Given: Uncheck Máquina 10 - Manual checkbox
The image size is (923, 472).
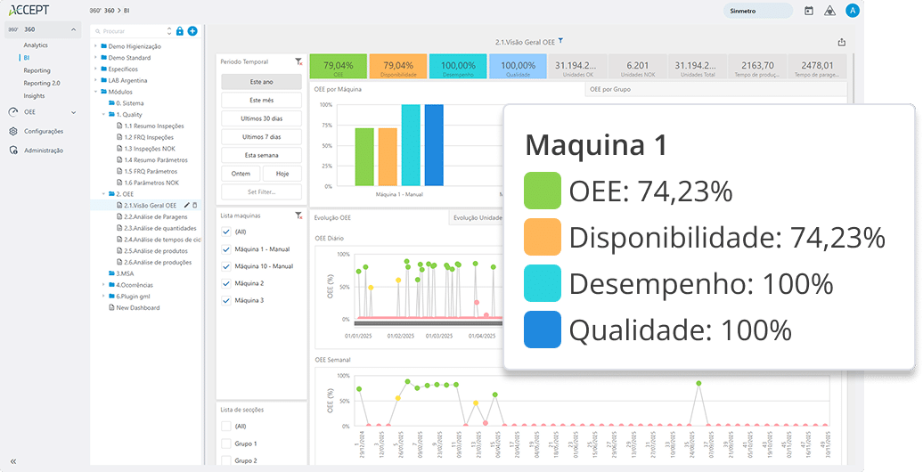Looking at the screenshot, I should (226, 266).
